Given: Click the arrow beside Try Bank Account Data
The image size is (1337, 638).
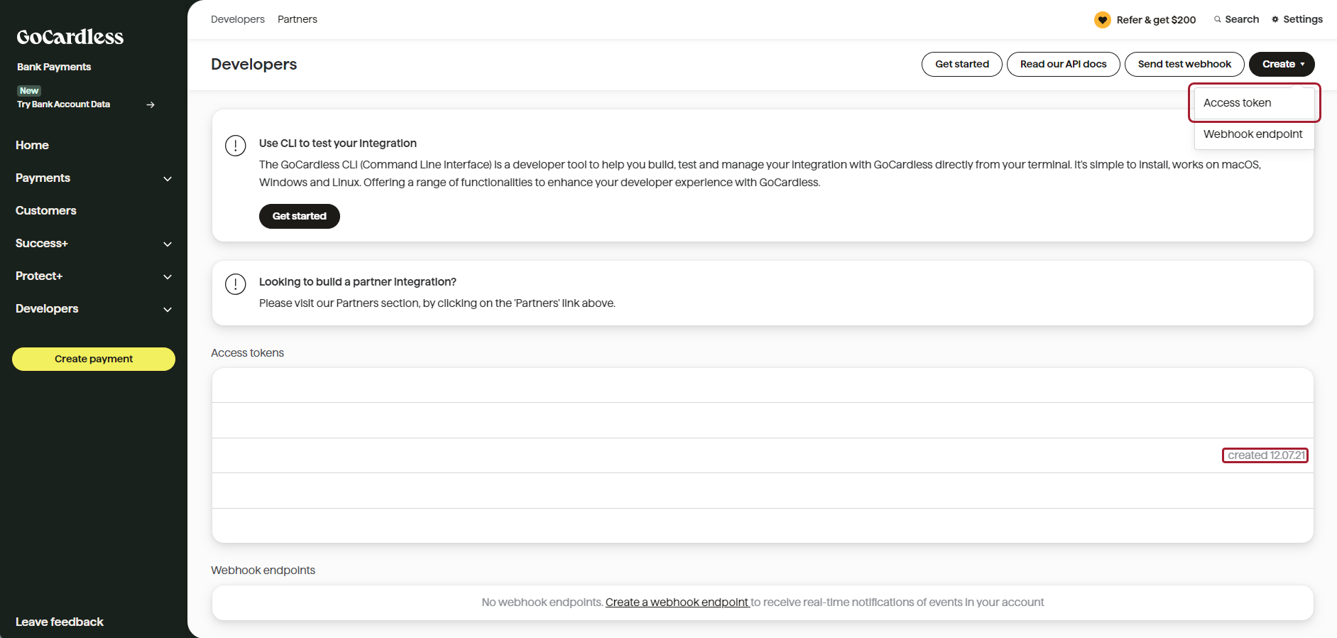Looking at the screenshot, I should [151, 104].
